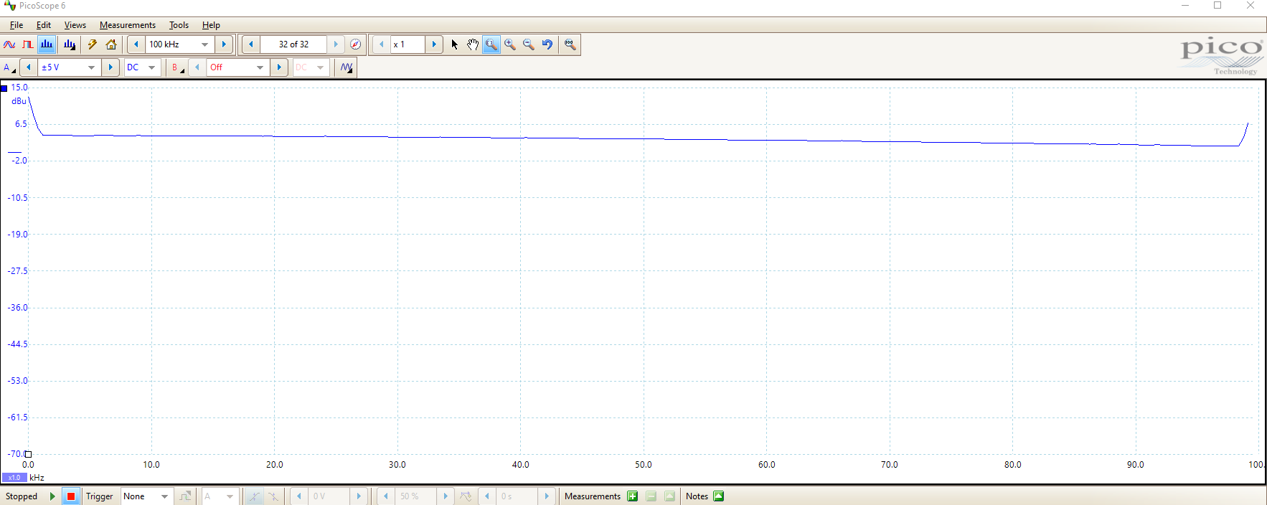Viewport: 1267px width, 505px height.
Task: Click the Home startup settings icon
Action: (111, 44)
